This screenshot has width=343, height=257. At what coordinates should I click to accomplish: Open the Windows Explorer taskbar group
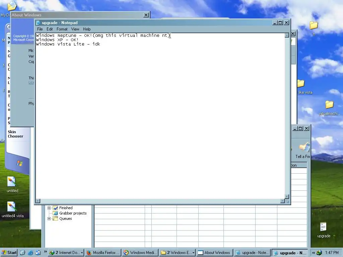(x=178, y=253)
